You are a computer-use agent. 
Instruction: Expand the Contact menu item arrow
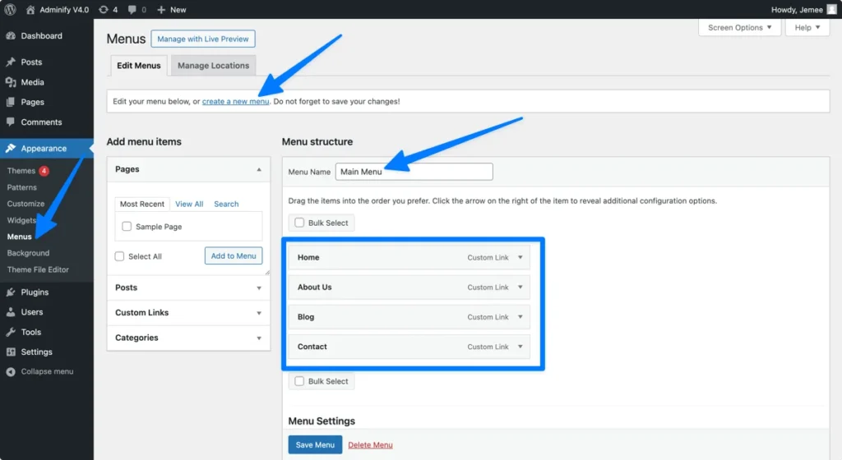tap(520, 347)
